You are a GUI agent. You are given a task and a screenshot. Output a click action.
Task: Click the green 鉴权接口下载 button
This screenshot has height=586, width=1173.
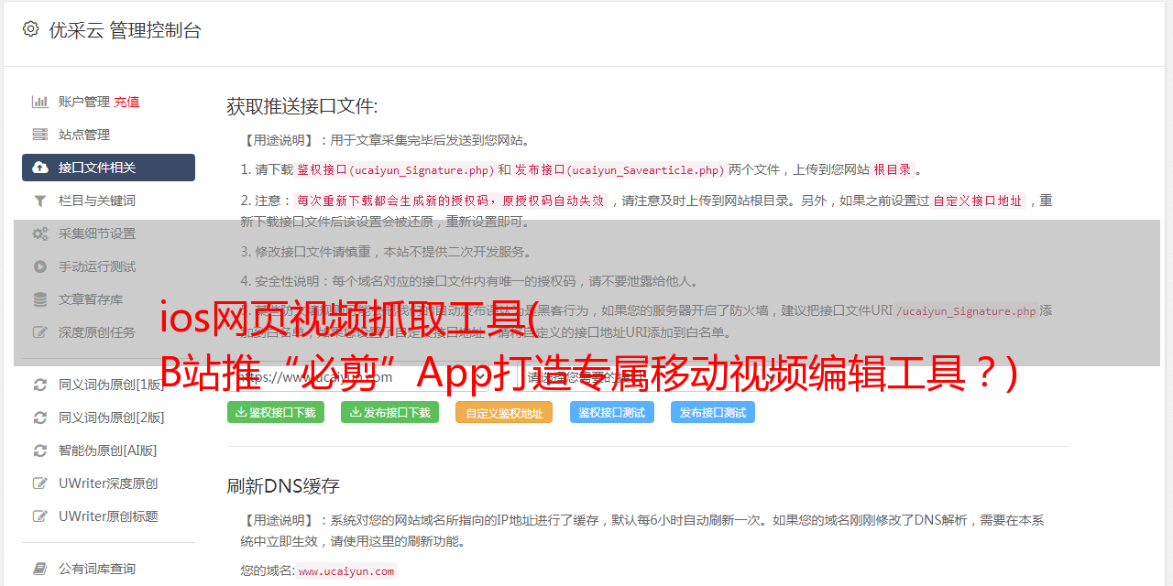click(x=276, y=413)
